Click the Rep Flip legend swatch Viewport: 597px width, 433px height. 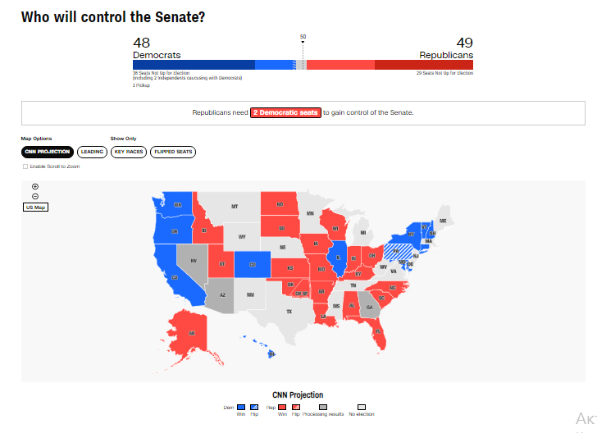(x=295, y=407)
